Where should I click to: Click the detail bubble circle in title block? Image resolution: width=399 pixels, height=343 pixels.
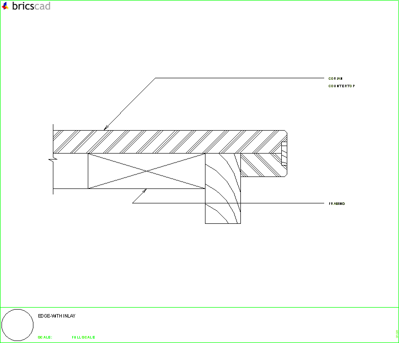point(18,325)
